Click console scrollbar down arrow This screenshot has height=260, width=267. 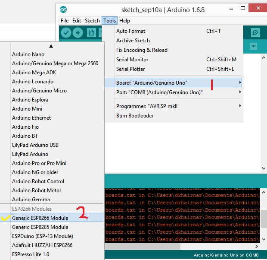(264, 239)
